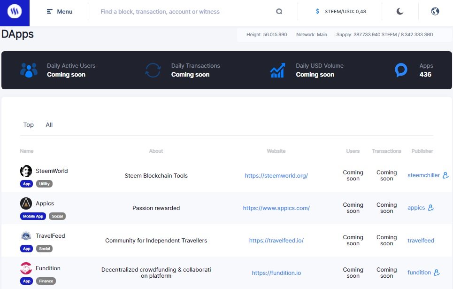Screen dimensions: 453x289
Task: Click the Fundition app name
Action: coord(48,268)
